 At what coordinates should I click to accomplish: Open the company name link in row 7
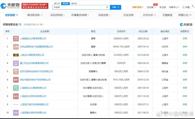click(33, 88)
